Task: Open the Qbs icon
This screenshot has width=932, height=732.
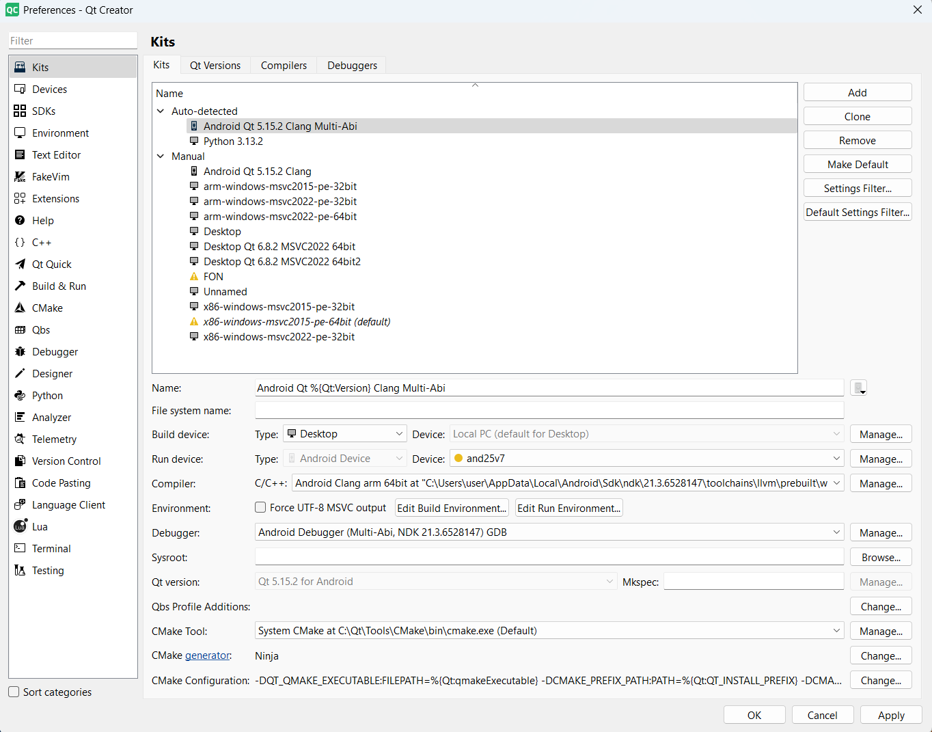Action: point(20,329)
